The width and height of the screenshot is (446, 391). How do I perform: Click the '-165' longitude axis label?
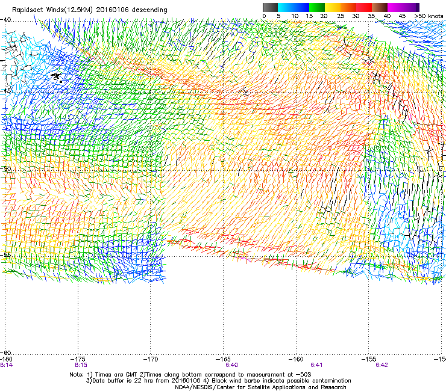coord(224,359)
